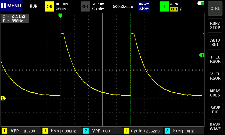Image resolution: width=225 pixels, height=135 pixels.
Task: Select the channel 1 Freq 396Hz measurement
Action: 62,131
